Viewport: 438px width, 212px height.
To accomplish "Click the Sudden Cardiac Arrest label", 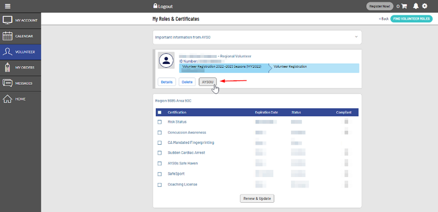I will (186, 153).
